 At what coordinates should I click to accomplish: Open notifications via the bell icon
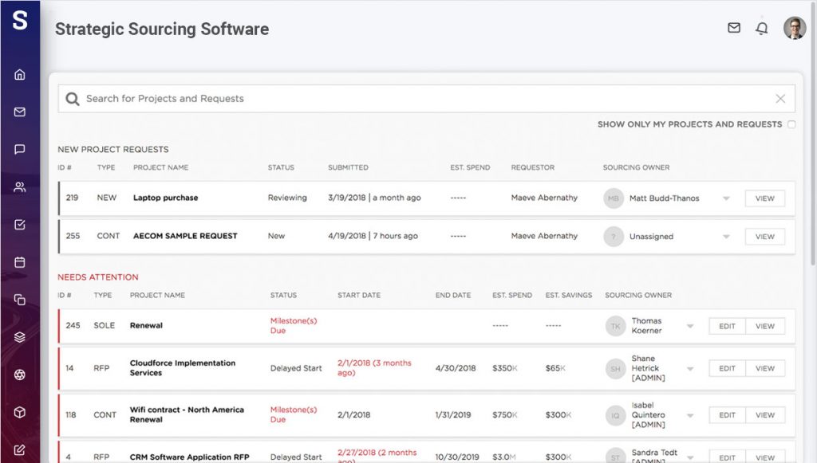(x=762, y=28)
